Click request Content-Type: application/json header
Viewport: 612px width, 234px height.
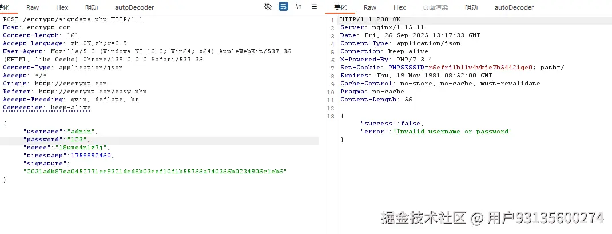click(x=63, y=67)
